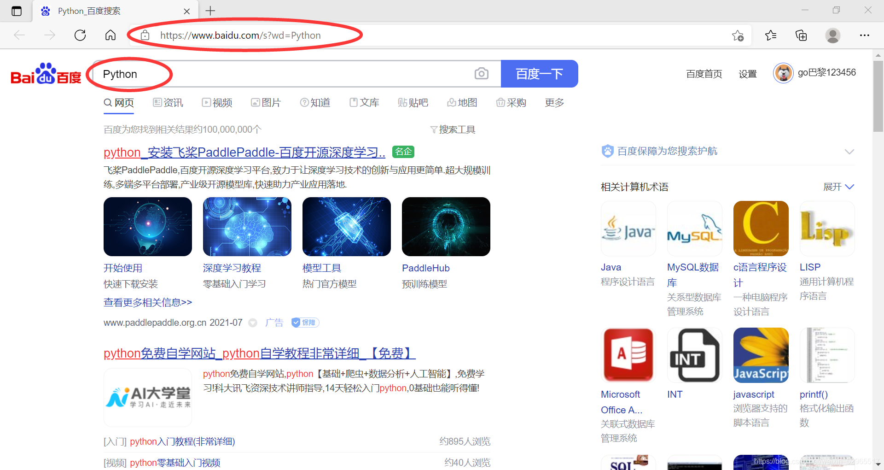Viewport: 884px width, 470px height.
Task: Click the 广告 label
Action: pyautogui.click(x=274, y=323)
